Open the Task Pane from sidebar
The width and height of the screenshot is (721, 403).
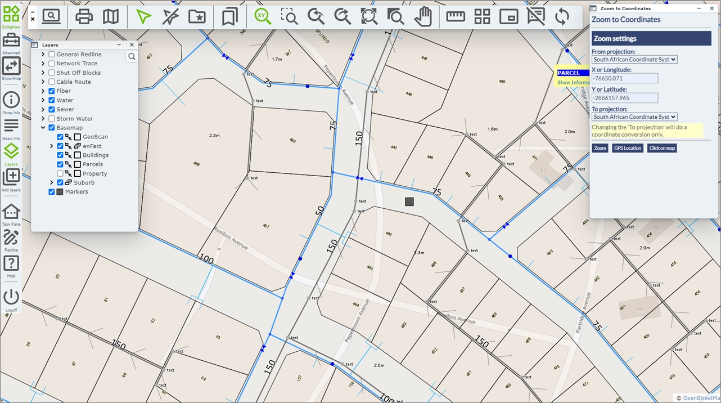point(11,213)
